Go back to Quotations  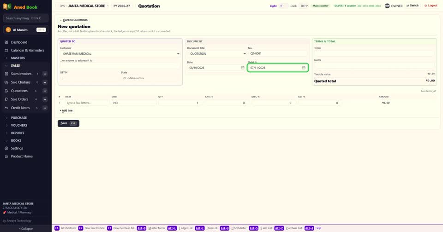73,20
